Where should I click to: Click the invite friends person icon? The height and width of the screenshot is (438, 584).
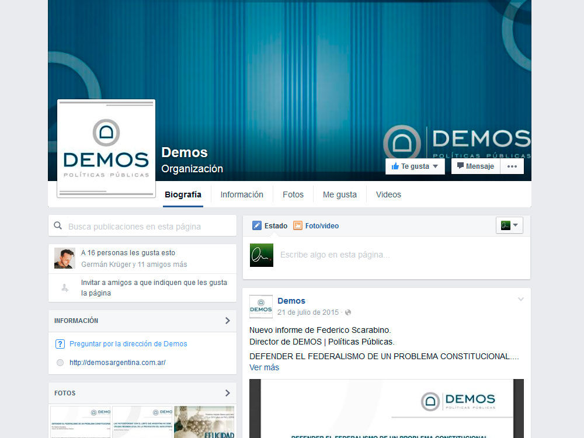coord(65,287)
